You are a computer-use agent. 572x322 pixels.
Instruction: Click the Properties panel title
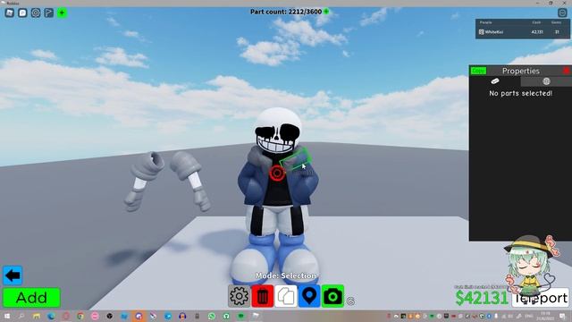[520, 71]
